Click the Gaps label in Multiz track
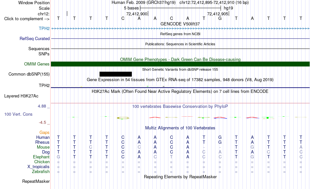Image resolution: width=310 pixels, height=189 pixels. click(44, 133)
